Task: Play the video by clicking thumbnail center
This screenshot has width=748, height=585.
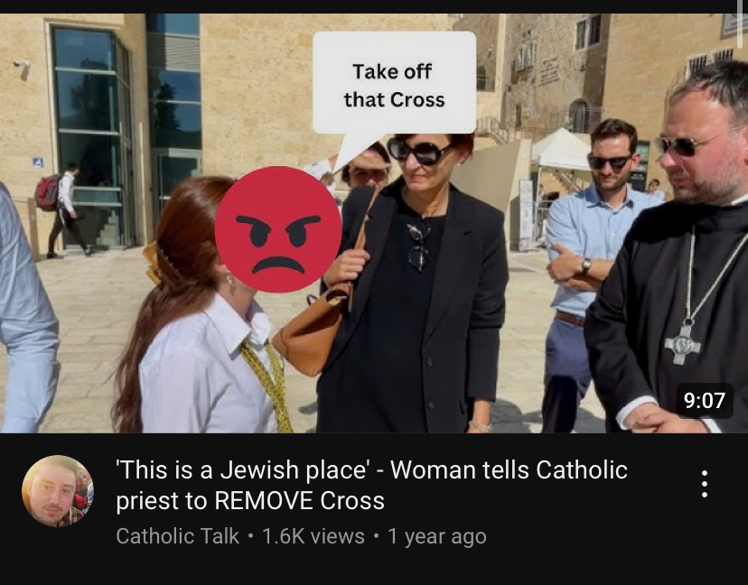Action: coord(374,223)
